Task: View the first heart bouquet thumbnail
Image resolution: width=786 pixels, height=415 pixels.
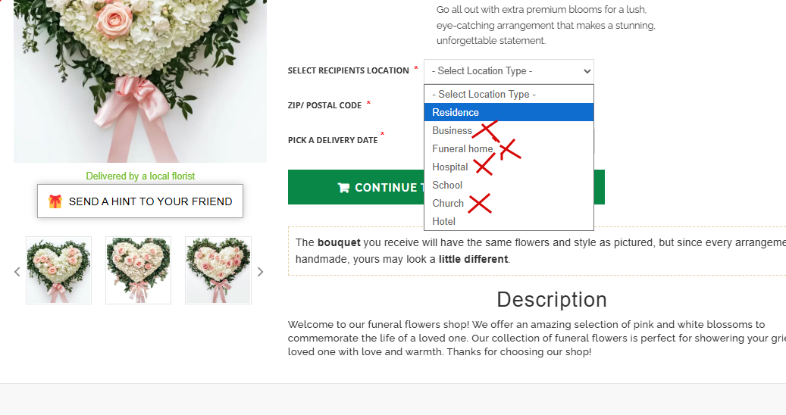Action: pyautogui.click(x=58, y=270)
